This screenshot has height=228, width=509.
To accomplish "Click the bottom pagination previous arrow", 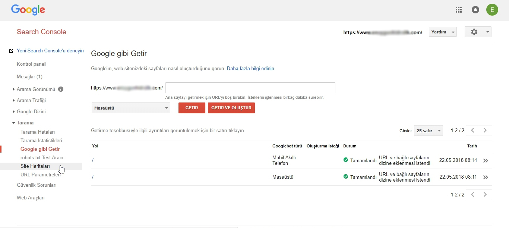I will point(472,195).
